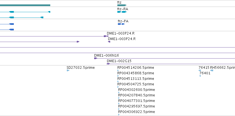The image size is (235, 116).
Task: Select the 76401 feature arrow
Action: [200, 76]
